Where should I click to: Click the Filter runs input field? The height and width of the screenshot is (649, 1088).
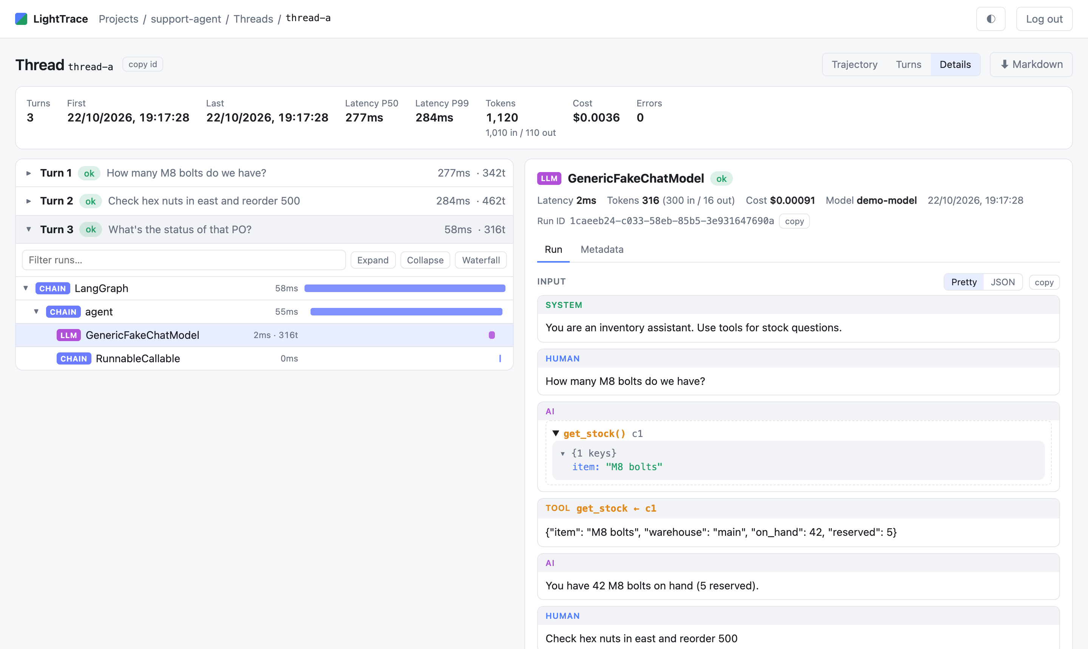[184, 260]
